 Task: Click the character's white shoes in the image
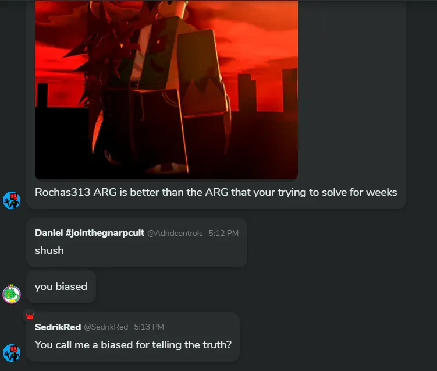point(166,168)
